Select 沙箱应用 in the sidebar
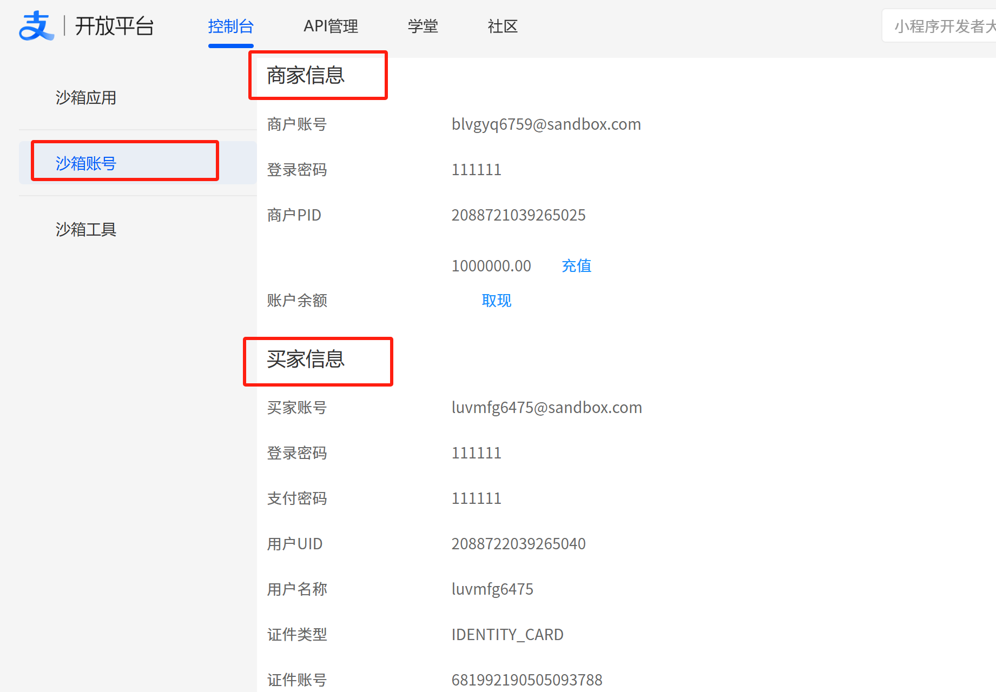996x692 pixels. pyautogui.click(x=86, y=97)
